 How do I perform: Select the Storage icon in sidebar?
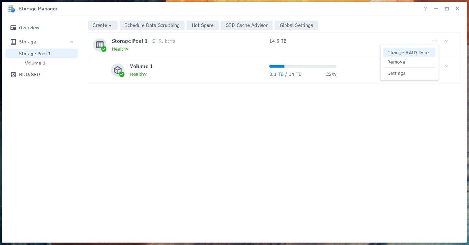point(13,42)
